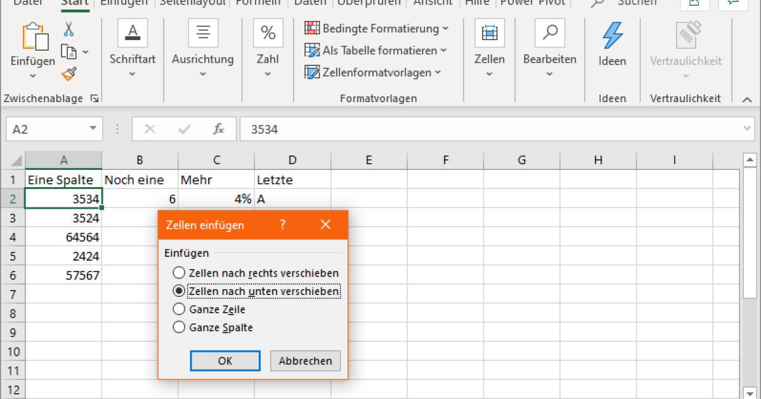
Task: Select row header 10
Action: coord(13,351)
